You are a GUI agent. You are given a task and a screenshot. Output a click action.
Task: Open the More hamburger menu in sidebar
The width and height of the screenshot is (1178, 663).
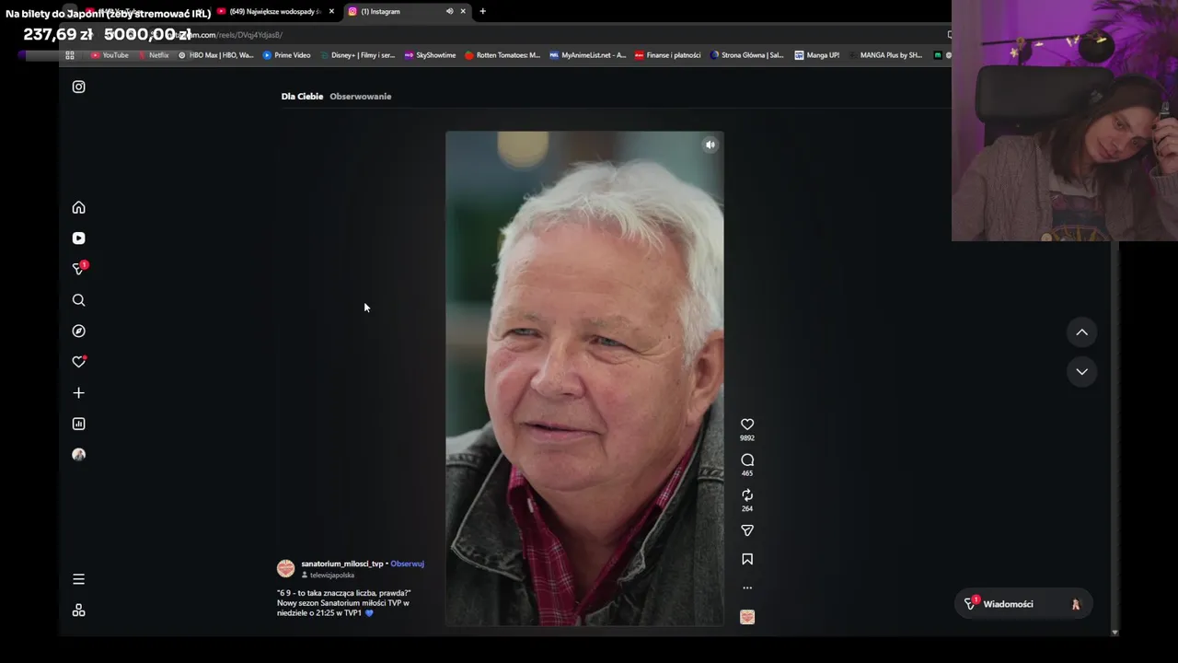coord(78,579)
